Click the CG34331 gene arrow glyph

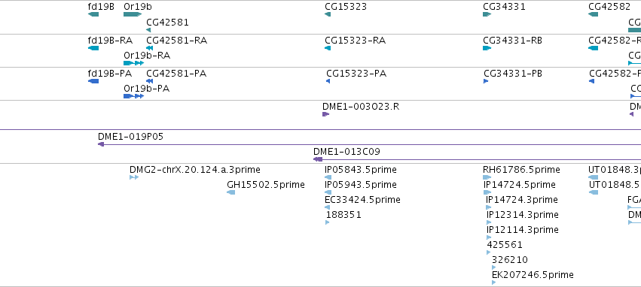[487, 14]
